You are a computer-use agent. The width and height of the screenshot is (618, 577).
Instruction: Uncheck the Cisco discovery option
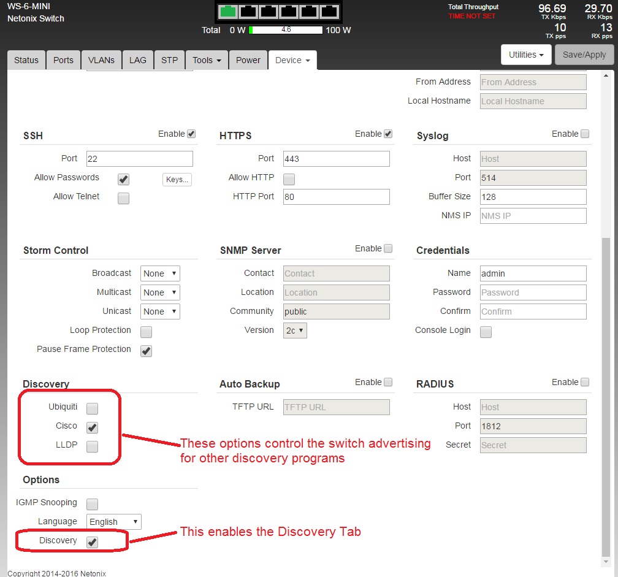pos(92,427)
